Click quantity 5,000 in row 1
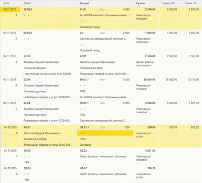 (x=126, y=9)
